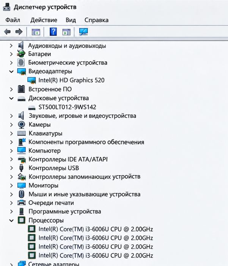The width and height of the screenshot is (228, 266).
Task: Select the Программные устройства label
Action: click(x=65, y=212)
